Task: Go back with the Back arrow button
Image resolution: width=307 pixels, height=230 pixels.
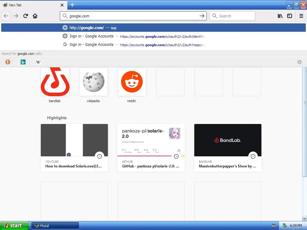Action: (6, 16)
